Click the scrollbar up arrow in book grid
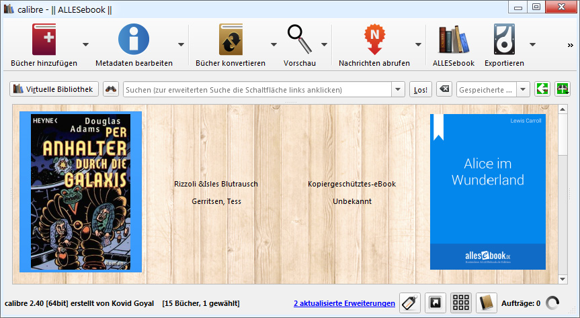This screenshot has width=580, height=318. coord(563,109)
